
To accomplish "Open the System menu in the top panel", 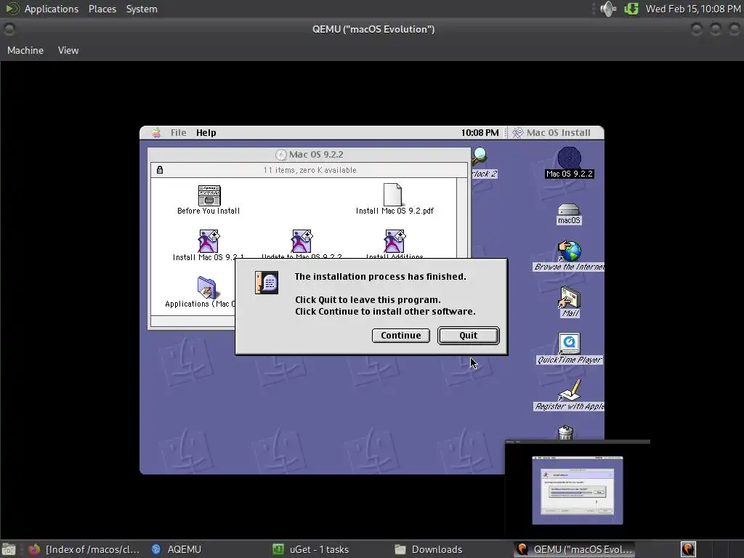I will pos(142,9).
